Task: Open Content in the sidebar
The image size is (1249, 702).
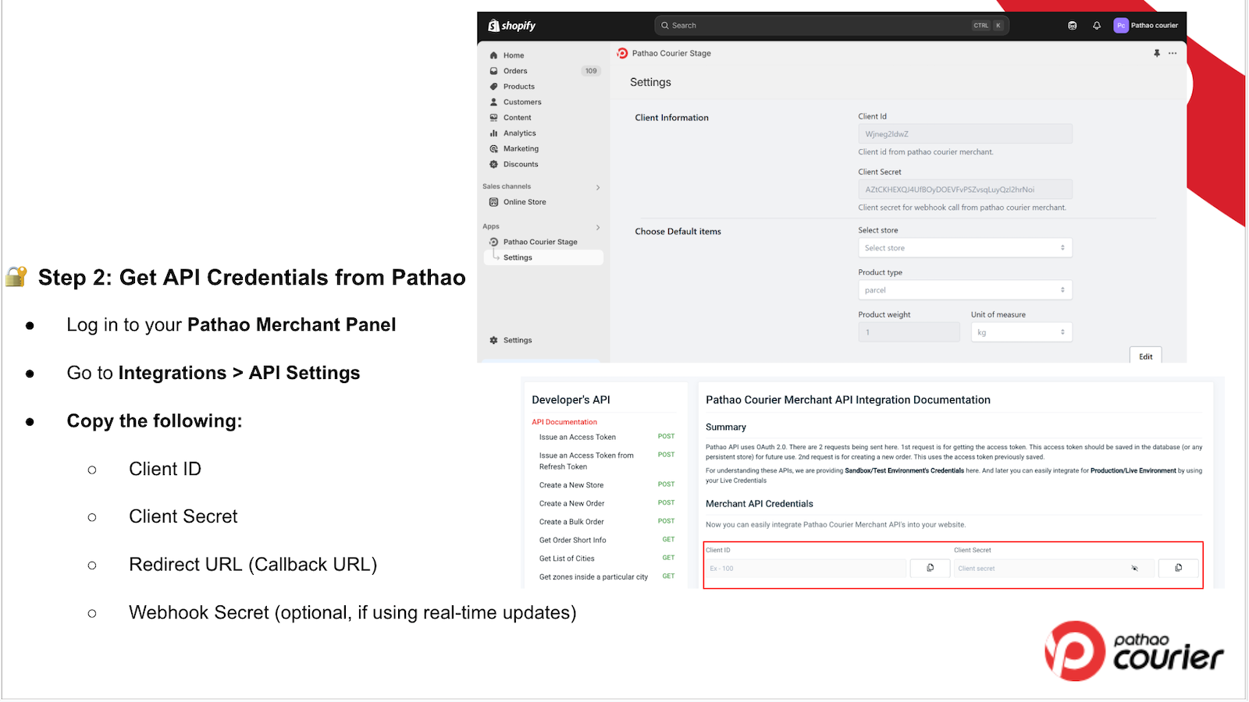Action: point(518,118)
